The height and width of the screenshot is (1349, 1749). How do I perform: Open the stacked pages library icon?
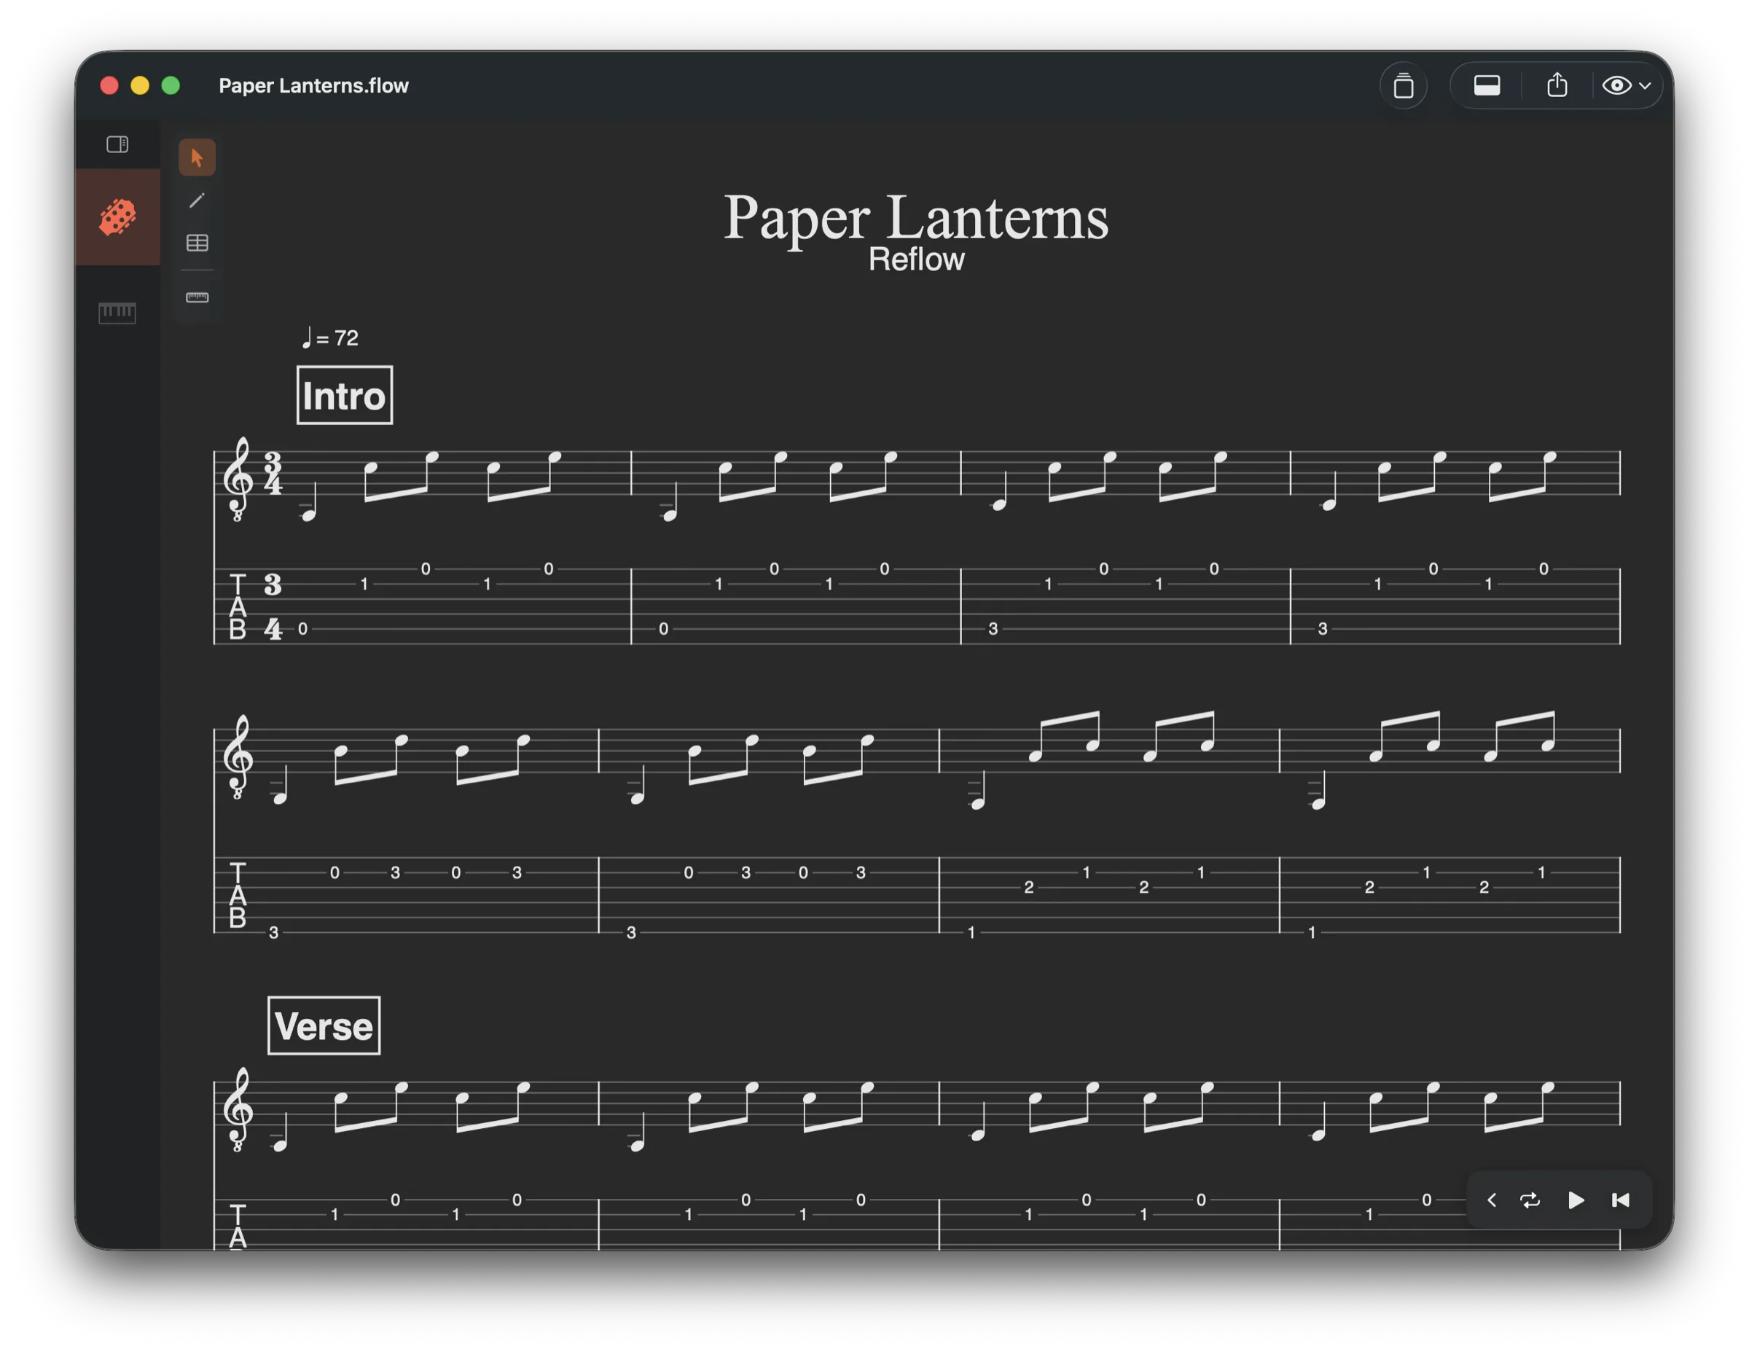(x=1403, y=86)
